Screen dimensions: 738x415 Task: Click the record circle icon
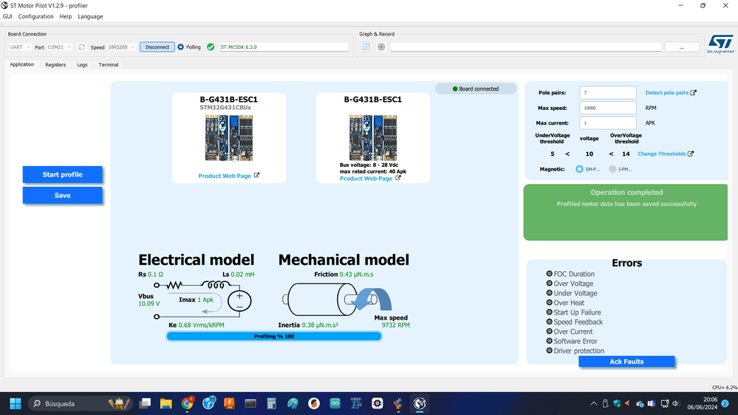[381, 47]
